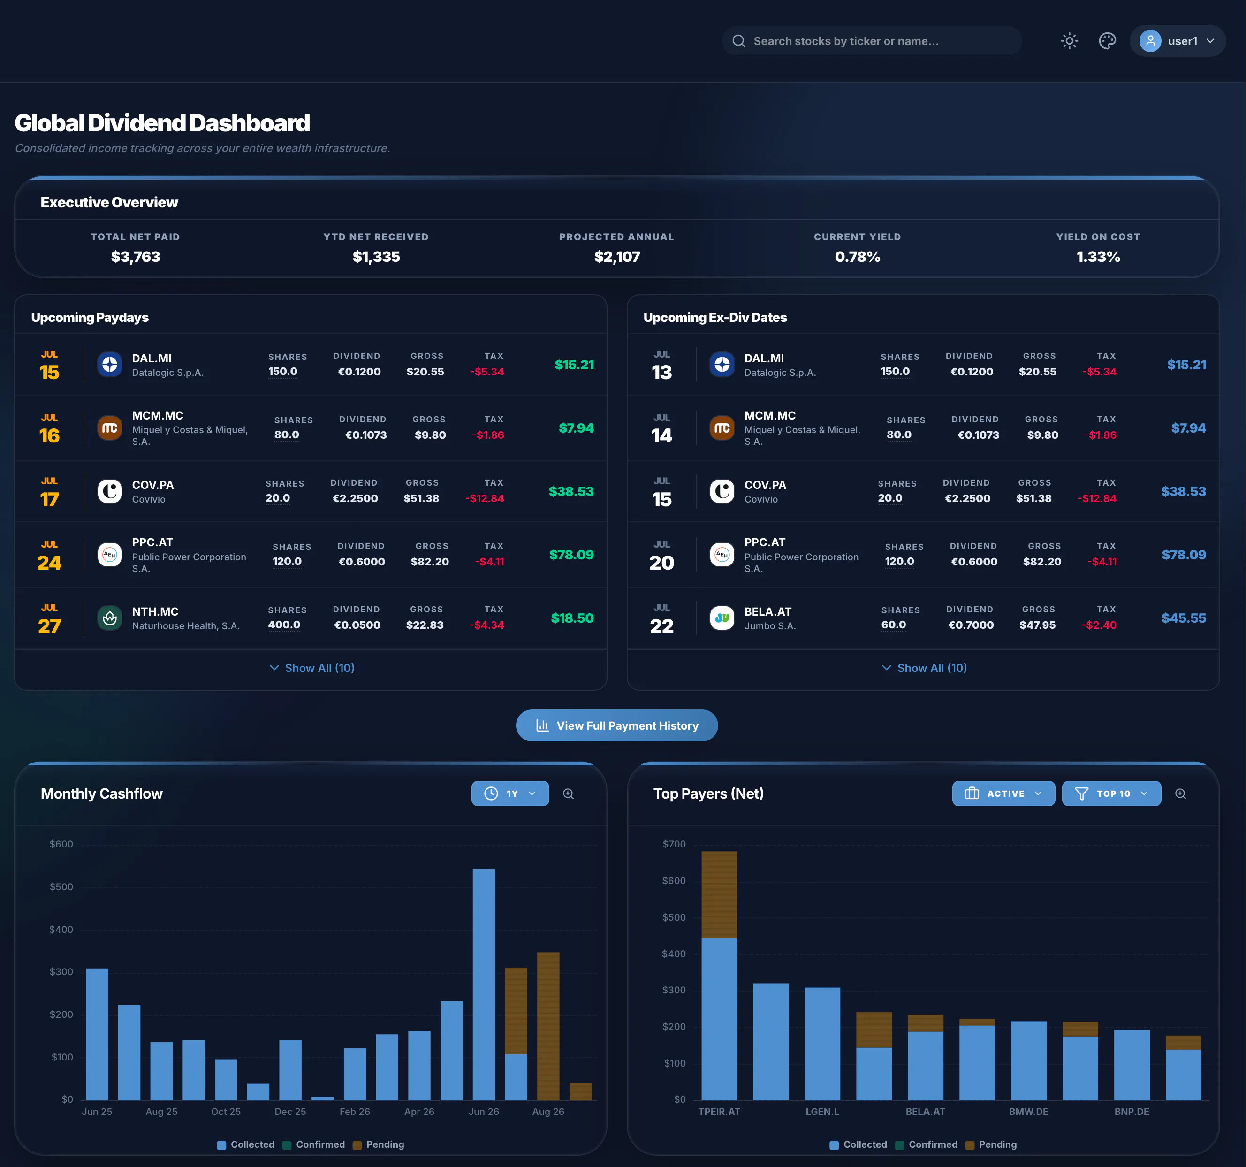
Task: Toggle Pending series in Top Payers legend
Action: pyautogui.click(x=990, y=1144)
